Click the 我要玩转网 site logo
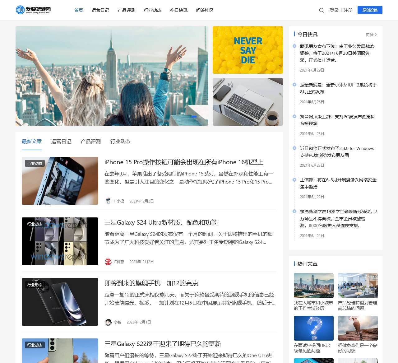This screenshot has height=363, width=398. pos(33,10)
